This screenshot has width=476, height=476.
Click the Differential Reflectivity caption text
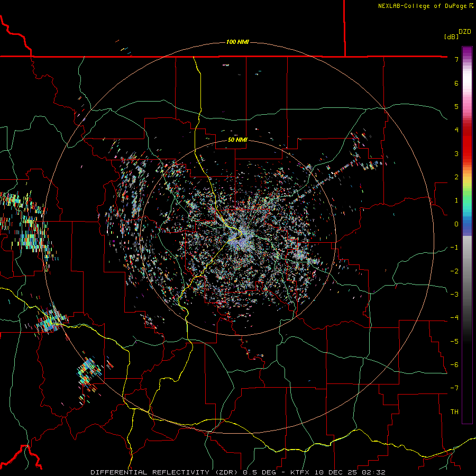[x=237, y=472]
